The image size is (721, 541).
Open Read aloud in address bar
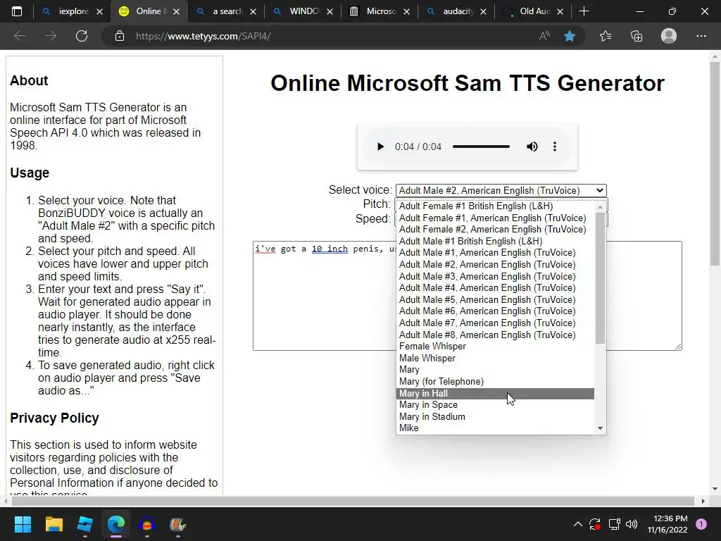point(544,36)
